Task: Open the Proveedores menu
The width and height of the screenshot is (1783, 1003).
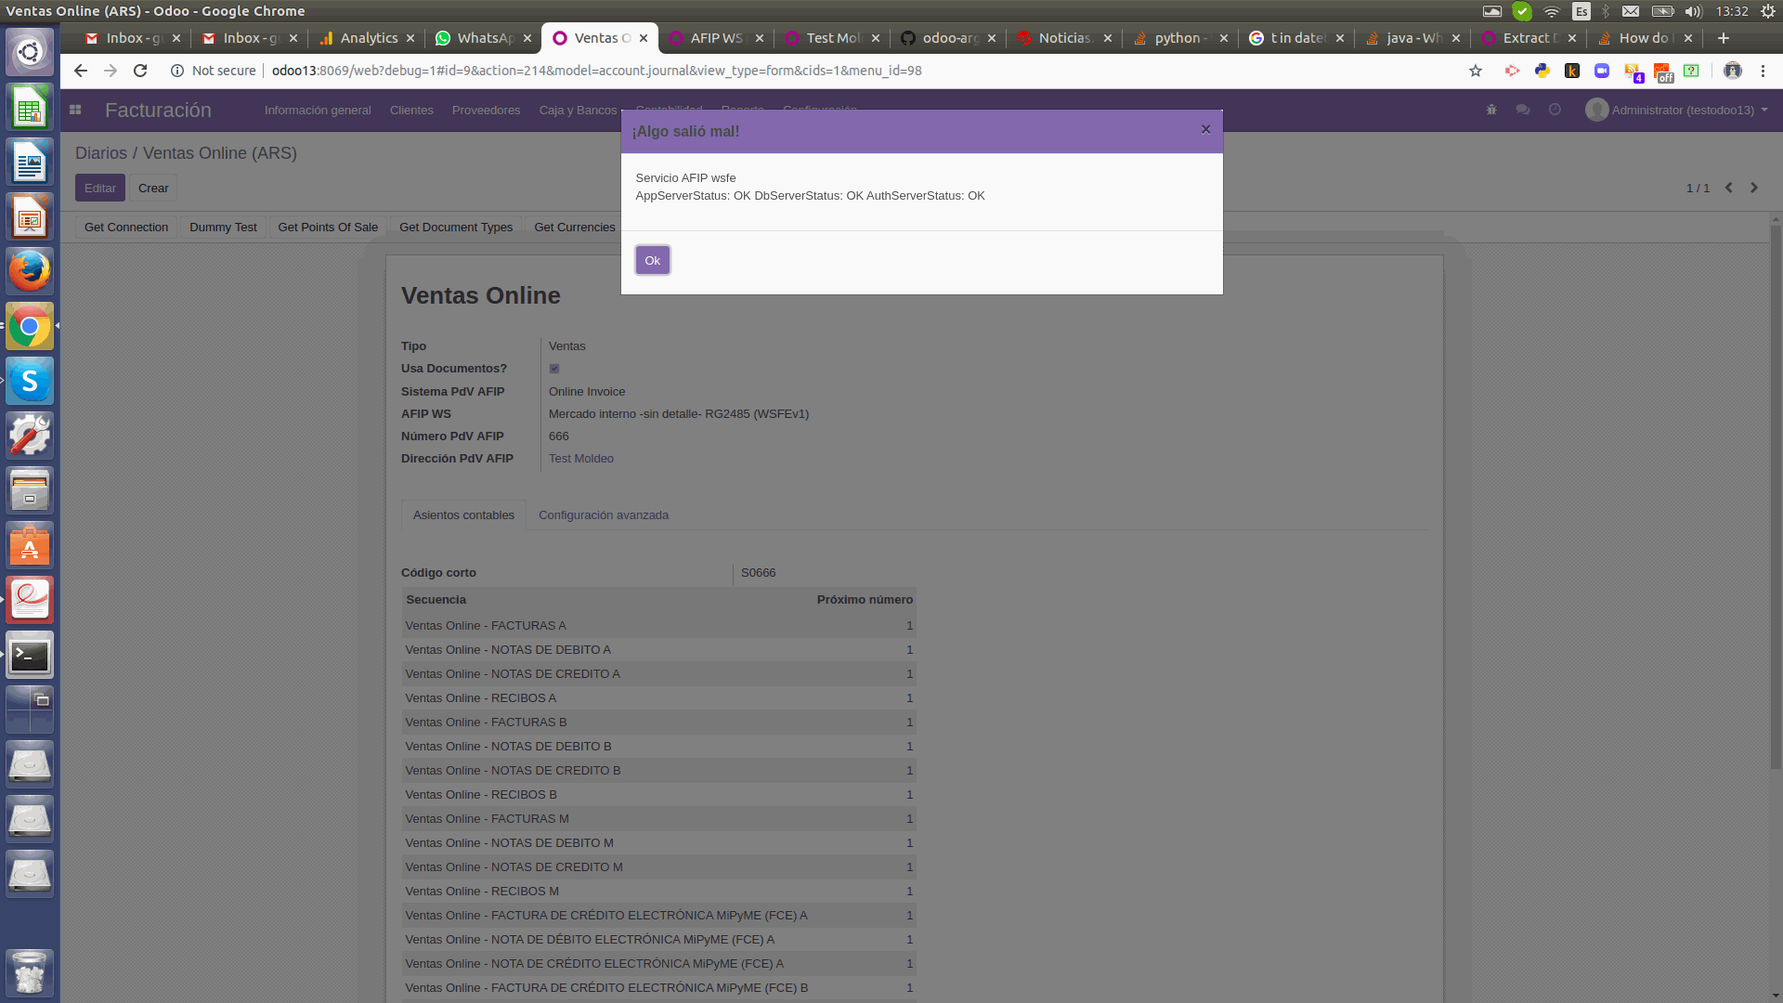Action: (x=486, y=110)
